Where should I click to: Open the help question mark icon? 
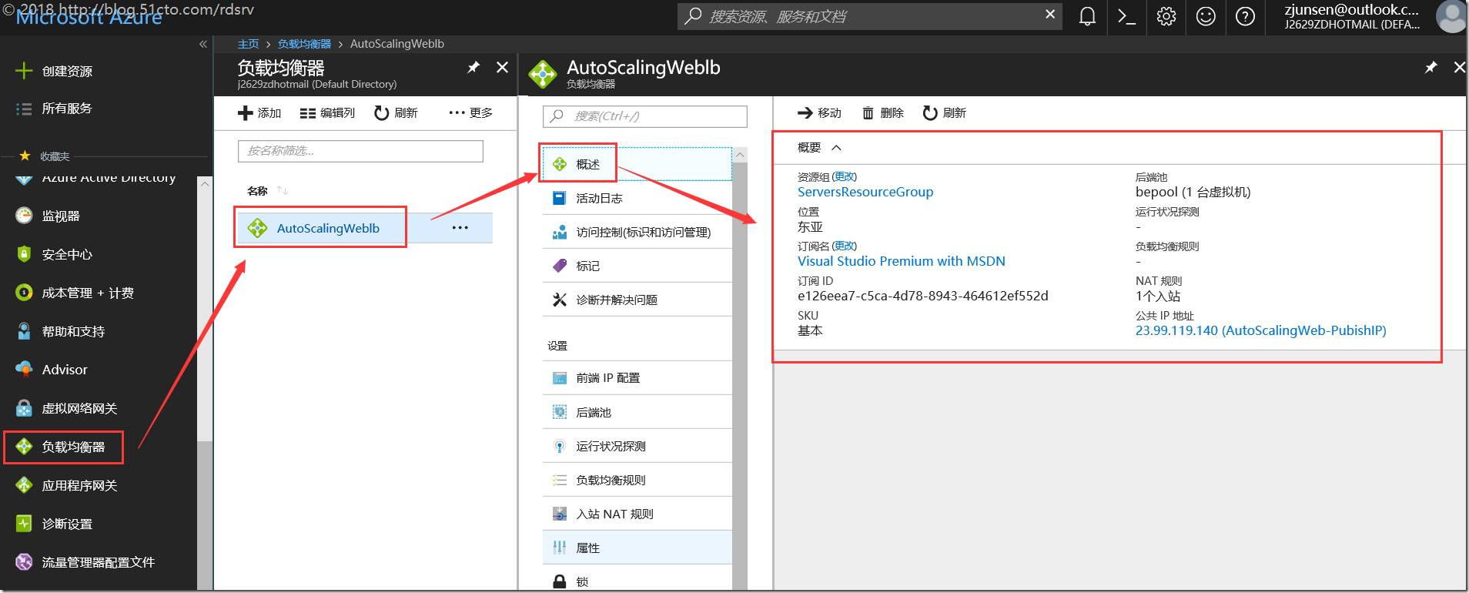click(x=1245, y=16)
